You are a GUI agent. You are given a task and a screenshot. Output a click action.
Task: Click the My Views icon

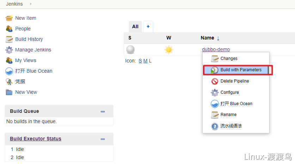coord(9,60)
